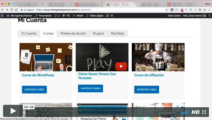
Task: Switch to the Tu Cuenta tab
Action: click(x=29, y=33)
